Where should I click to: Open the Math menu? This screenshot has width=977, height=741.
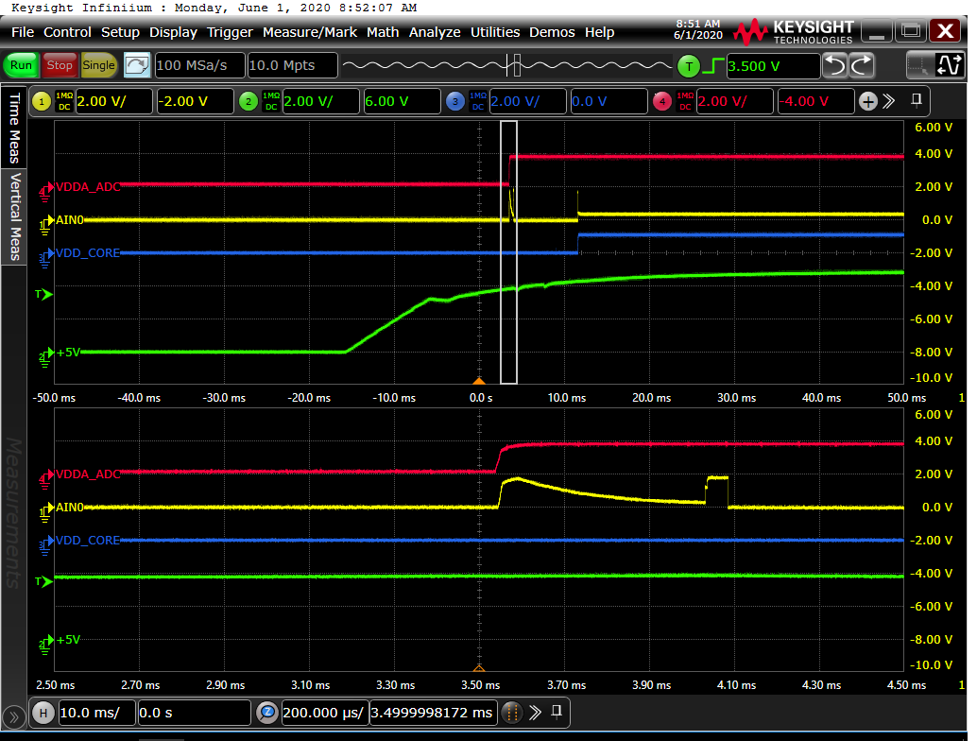point(383,32)
